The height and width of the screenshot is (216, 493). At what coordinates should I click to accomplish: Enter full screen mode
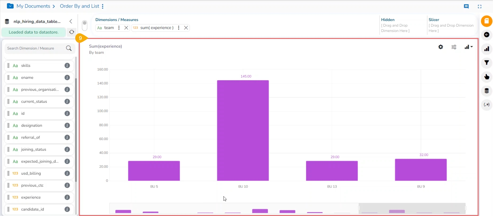[x=480, y=6]
